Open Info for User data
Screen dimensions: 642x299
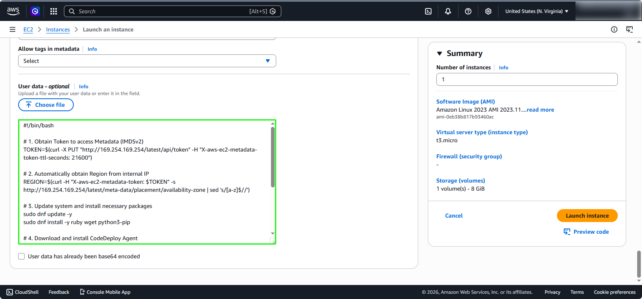[x=83, y=87]
